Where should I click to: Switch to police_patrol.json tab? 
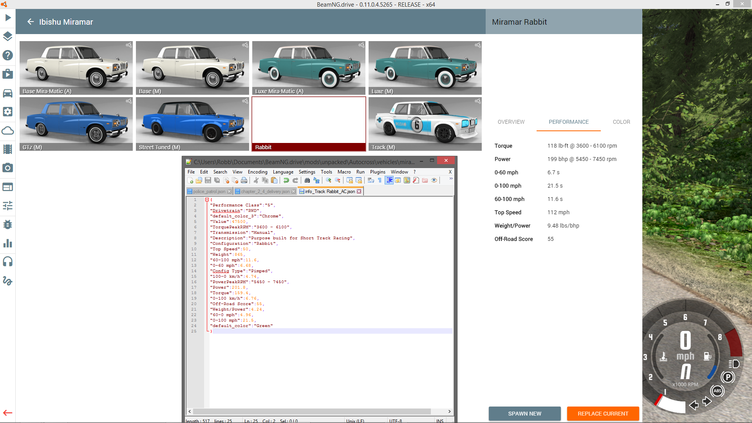pyautogui.click(x=209, y=192)
